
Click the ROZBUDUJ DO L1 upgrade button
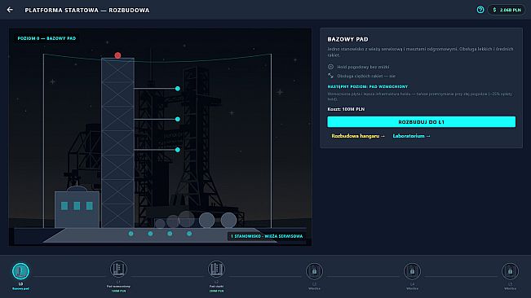point(421,122)
